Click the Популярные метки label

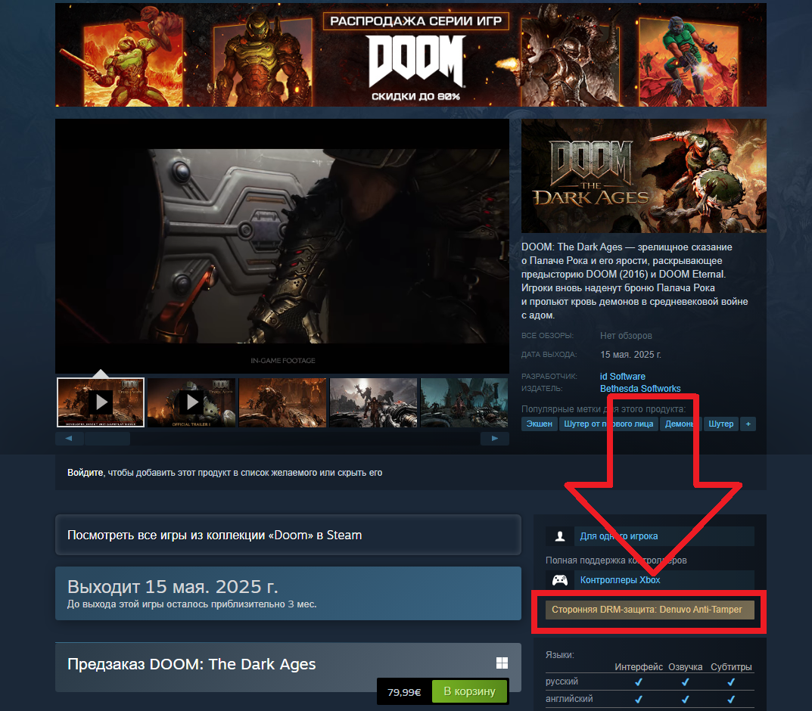click(603, 408)
